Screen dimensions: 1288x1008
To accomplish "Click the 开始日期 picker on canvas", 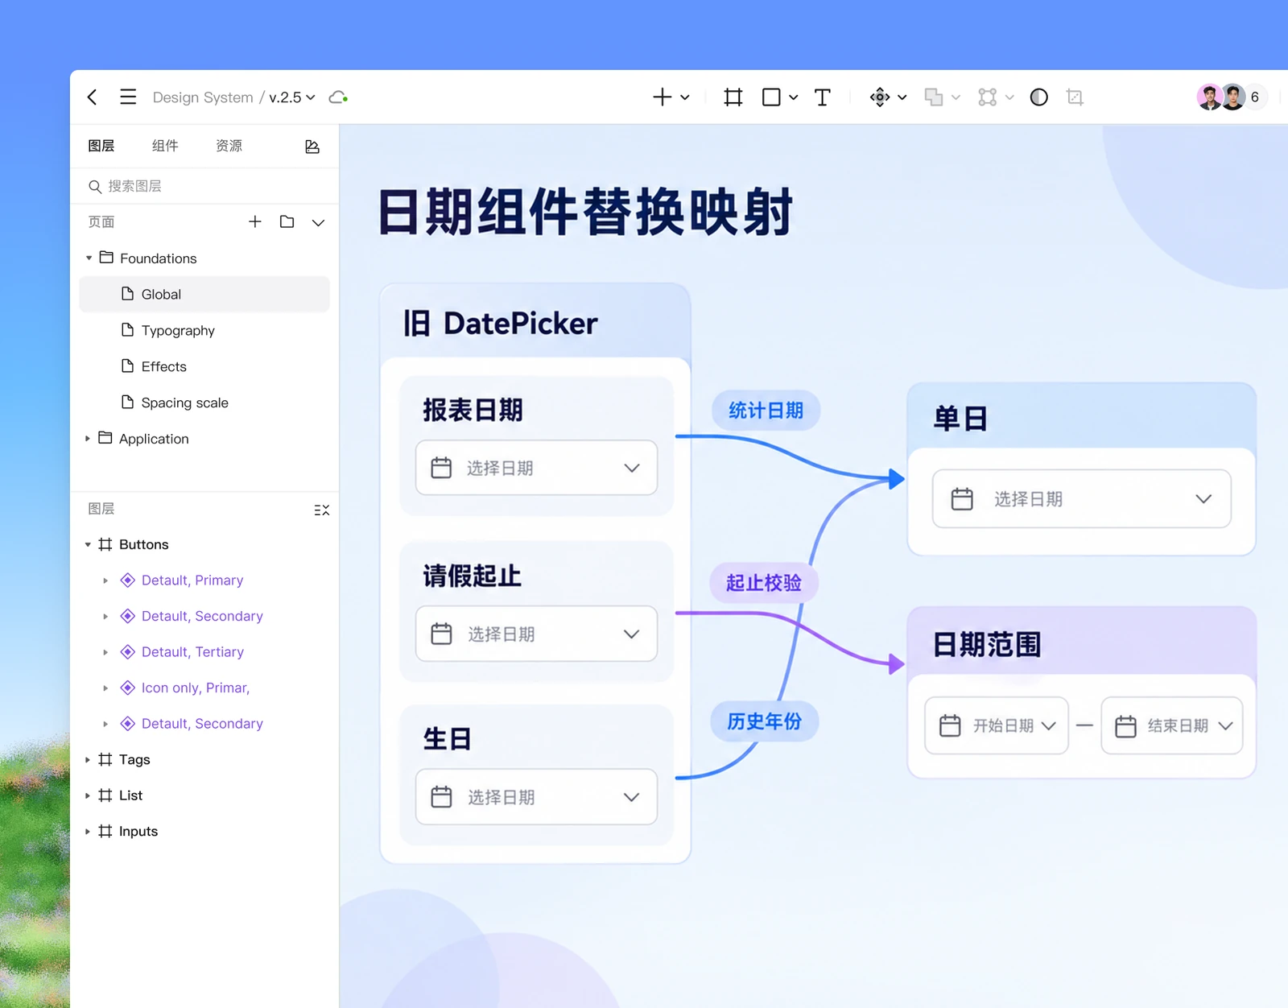I will pyautogui.click(x=997, y=725).
